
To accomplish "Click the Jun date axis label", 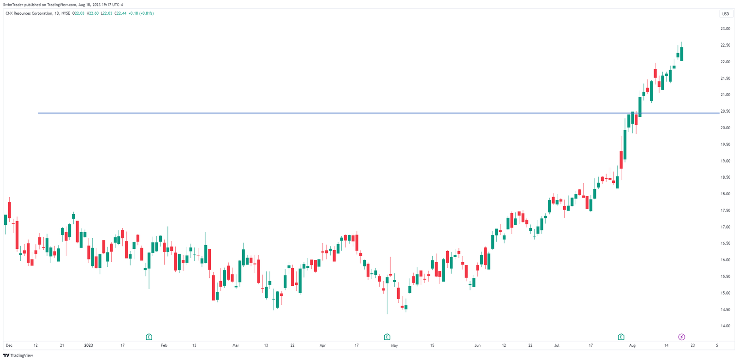I will pos(477,345).
